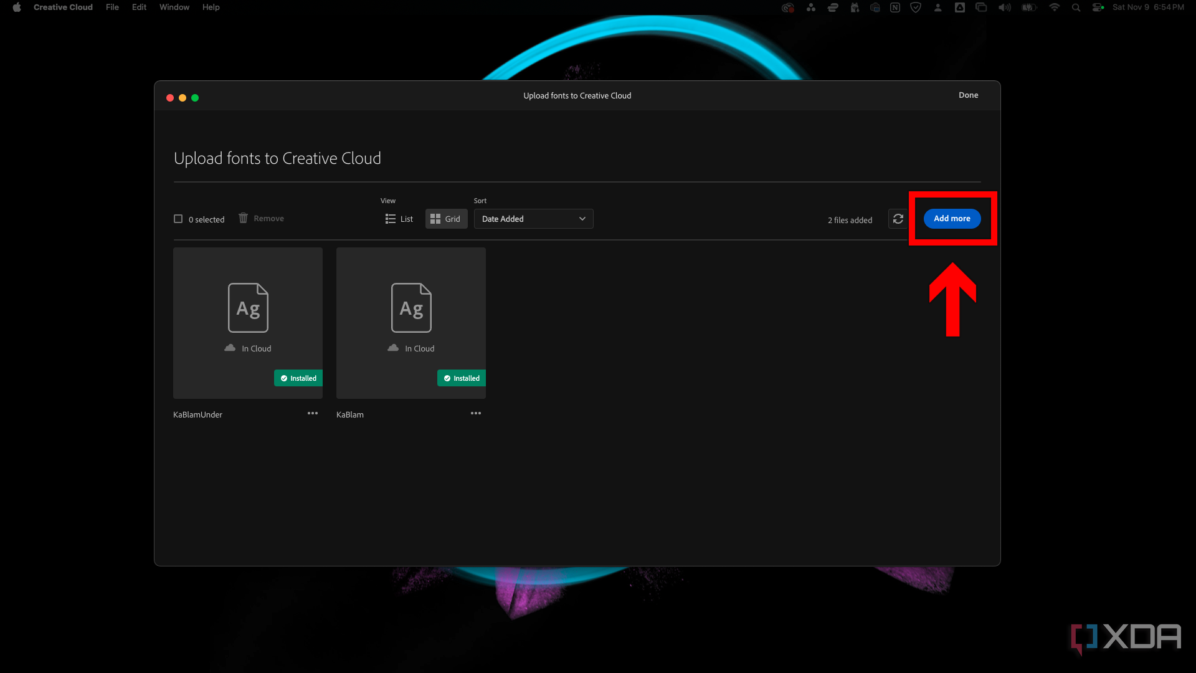The image size is (1196, 673).
Task: Open Control Center in menu bar
Action: click(x=1098, y=7)
